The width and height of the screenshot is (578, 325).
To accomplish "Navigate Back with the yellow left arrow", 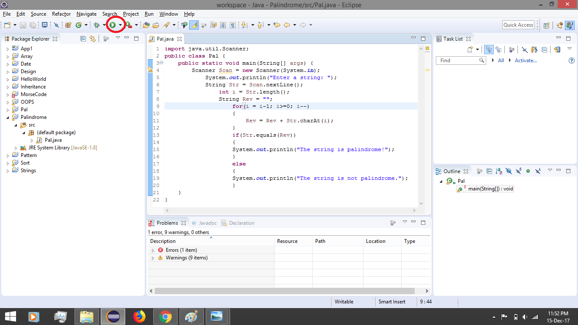I will [287, 25].
